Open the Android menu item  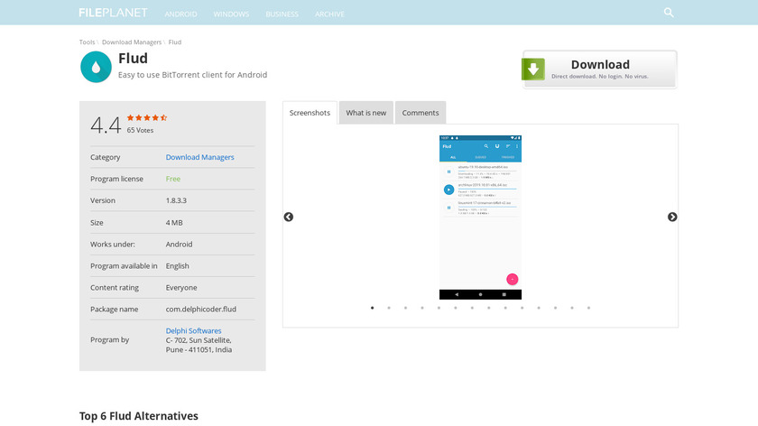tap(180, 14)
